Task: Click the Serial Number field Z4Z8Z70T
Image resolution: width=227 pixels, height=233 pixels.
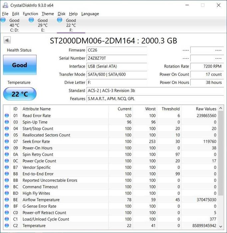Action: 116,58
